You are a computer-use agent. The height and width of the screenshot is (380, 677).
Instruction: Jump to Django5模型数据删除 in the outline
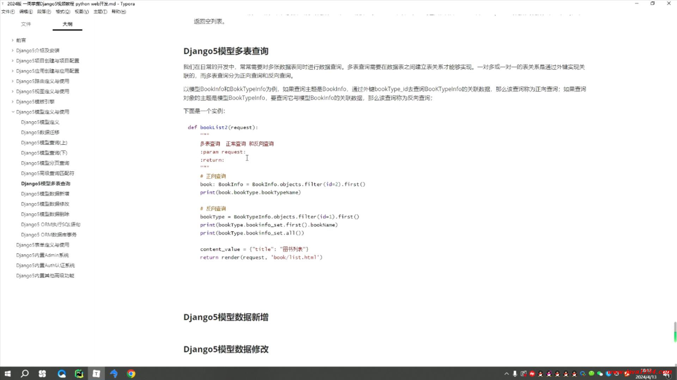tap(45, 214)
